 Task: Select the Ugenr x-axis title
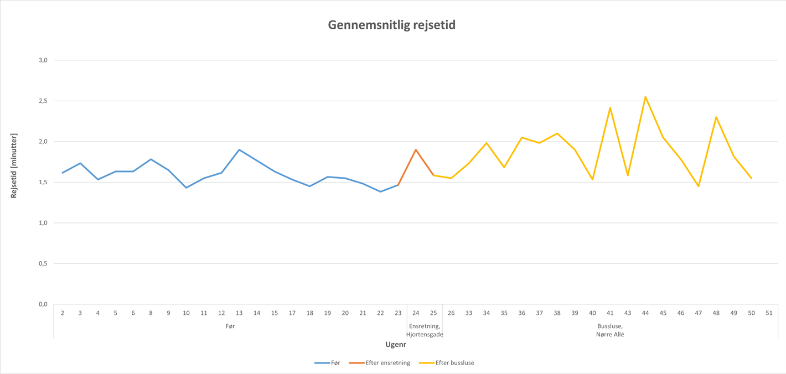coord(396,345)
